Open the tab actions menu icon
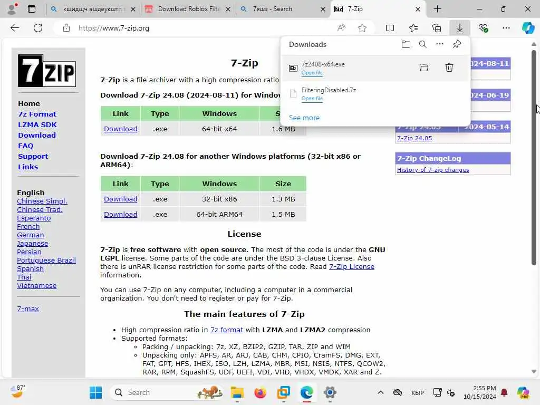The height and width of the screenshot is (405, 540). coord(32,9)
